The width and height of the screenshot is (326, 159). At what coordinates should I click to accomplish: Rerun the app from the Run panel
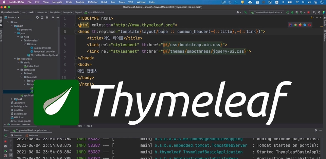coord(5,136)
